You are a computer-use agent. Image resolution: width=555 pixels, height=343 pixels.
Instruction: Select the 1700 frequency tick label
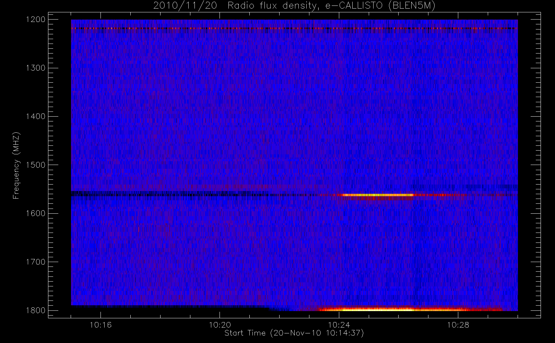click(x=36, y=262)
